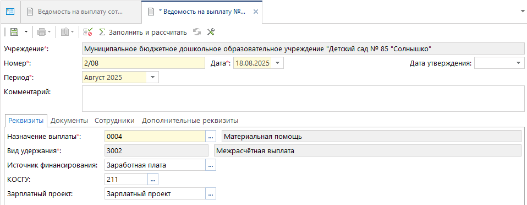Click the print icon
Image resolution: width=527 pixels, height=205 pixels.
tap(42, 32)
